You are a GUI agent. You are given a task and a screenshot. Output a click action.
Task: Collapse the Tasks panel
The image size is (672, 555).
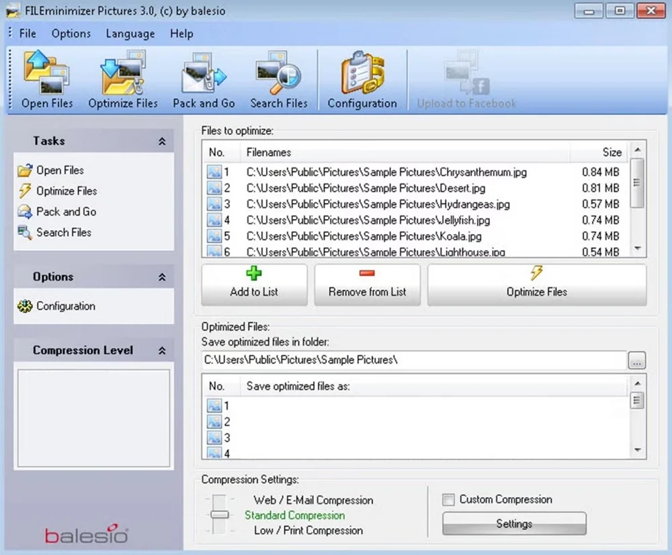[162, 141]
